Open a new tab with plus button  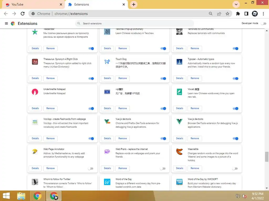[x=134, y=4]
